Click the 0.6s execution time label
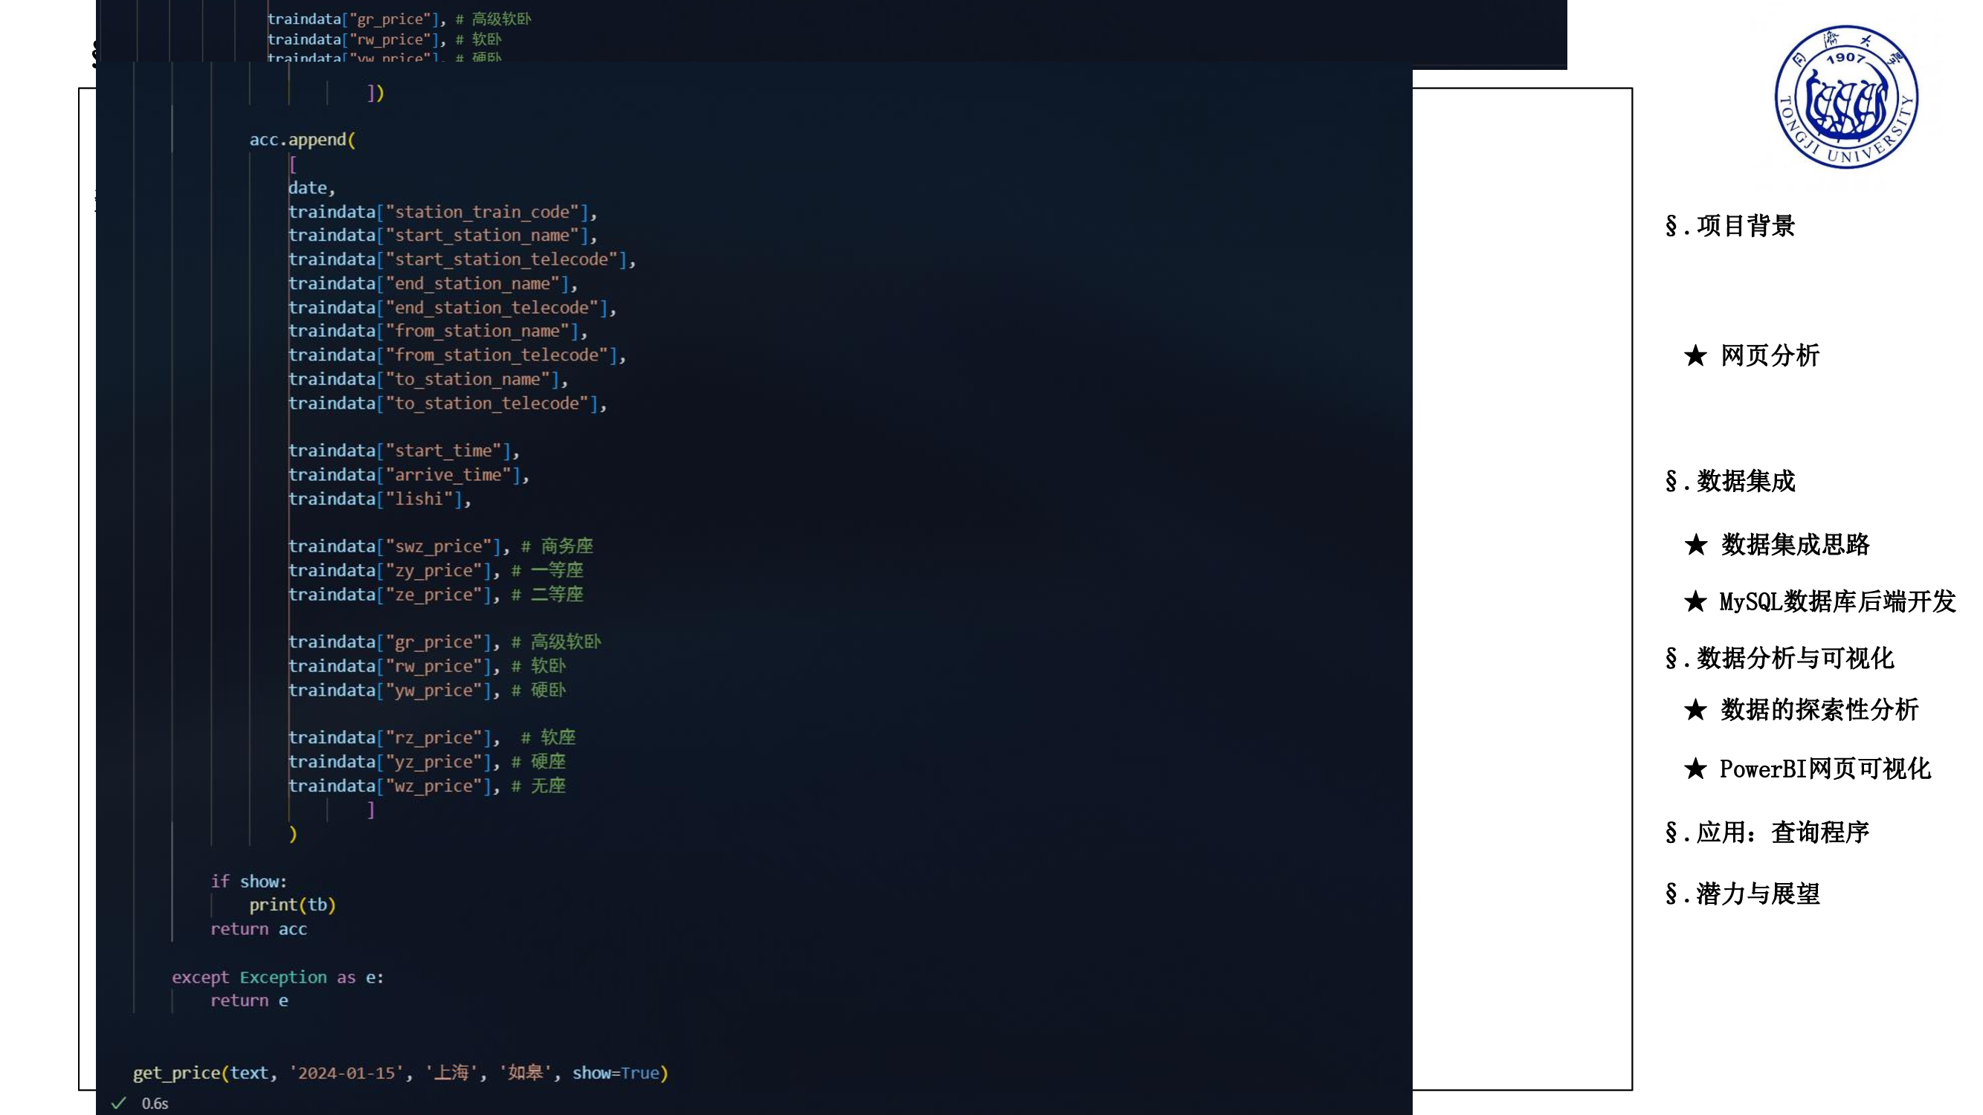The width and height of the screenshot is (1983, 1115). pyautogui.click(x=155, y=1102)
